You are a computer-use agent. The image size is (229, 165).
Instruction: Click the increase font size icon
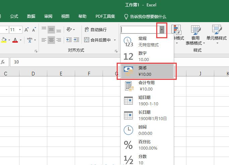[26, 30]
